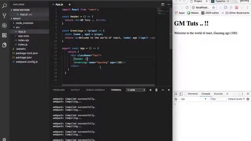The height and width of the screenshot is (141, 251).
Task: Close the DevTools panel
Action: click(248, 94)
